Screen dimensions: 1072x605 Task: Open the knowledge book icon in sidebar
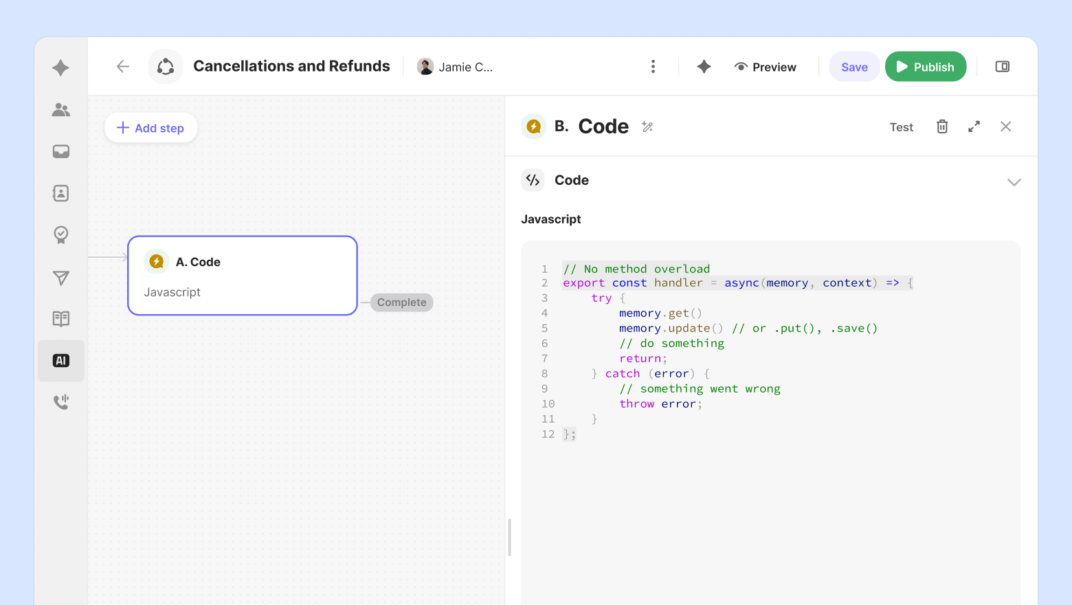(61, 319)
